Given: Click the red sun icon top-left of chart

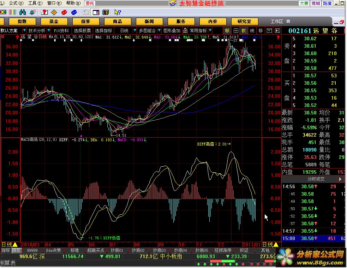Looking at the screenshot, I should point(3,37).
